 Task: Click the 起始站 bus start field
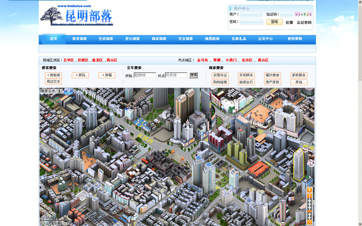pos(145,75)
